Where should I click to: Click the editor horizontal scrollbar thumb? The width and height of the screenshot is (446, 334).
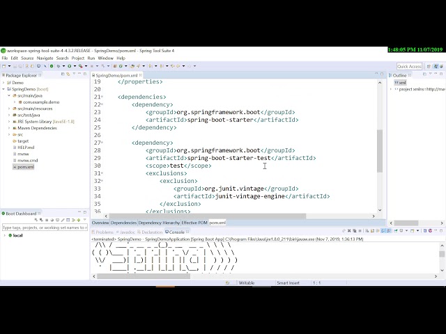208,216
